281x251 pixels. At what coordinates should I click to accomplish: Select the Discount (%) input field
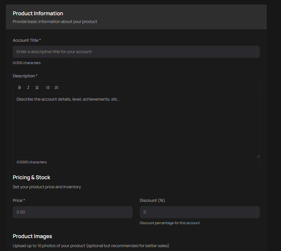[199, 212]
